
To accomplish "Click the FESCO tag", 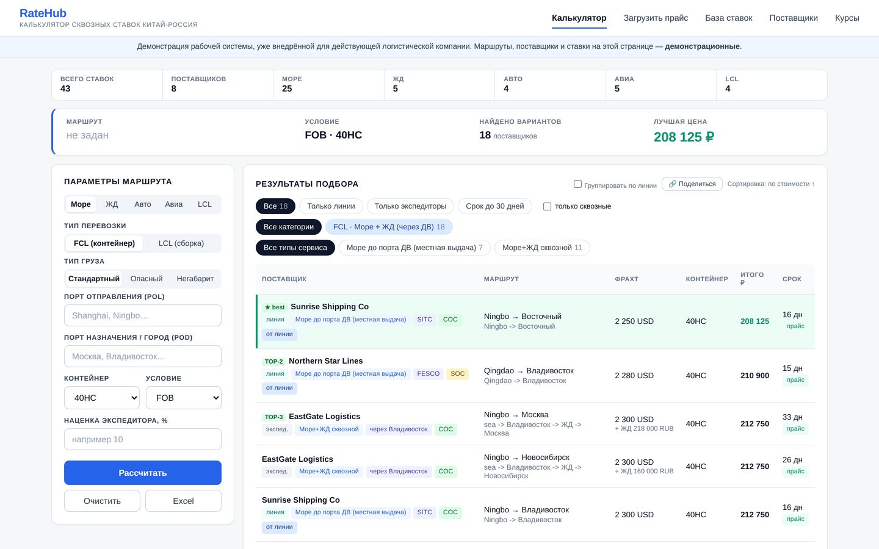I will [428, 374].
